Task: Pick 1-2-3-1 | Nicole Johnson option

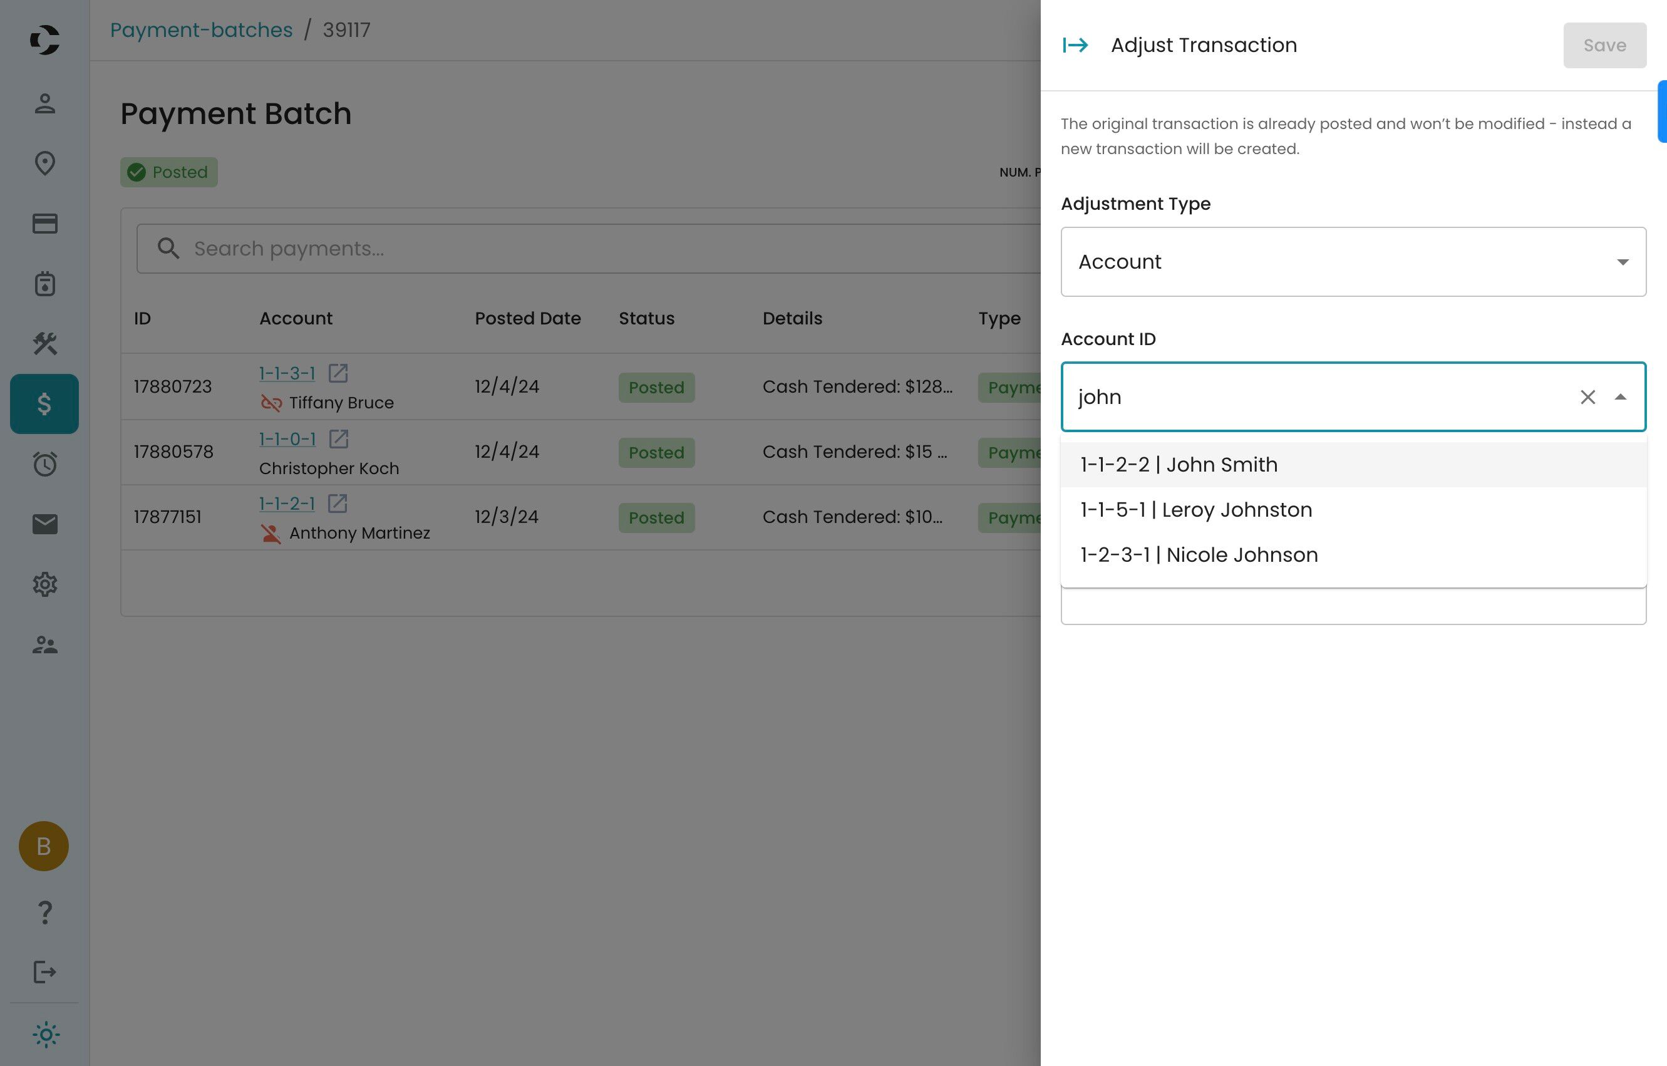Action: (x=1199, y=554)
